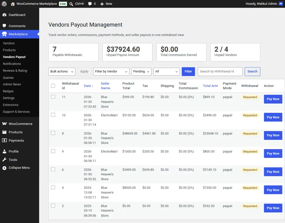
Task: Focus the Search by Withdrawal Id field
Action: click(220, 71)
